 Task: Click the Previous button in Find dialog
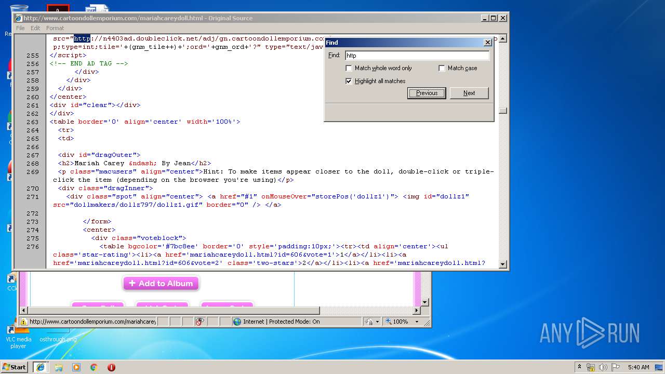pyautogui.click(x=427, y=93)
